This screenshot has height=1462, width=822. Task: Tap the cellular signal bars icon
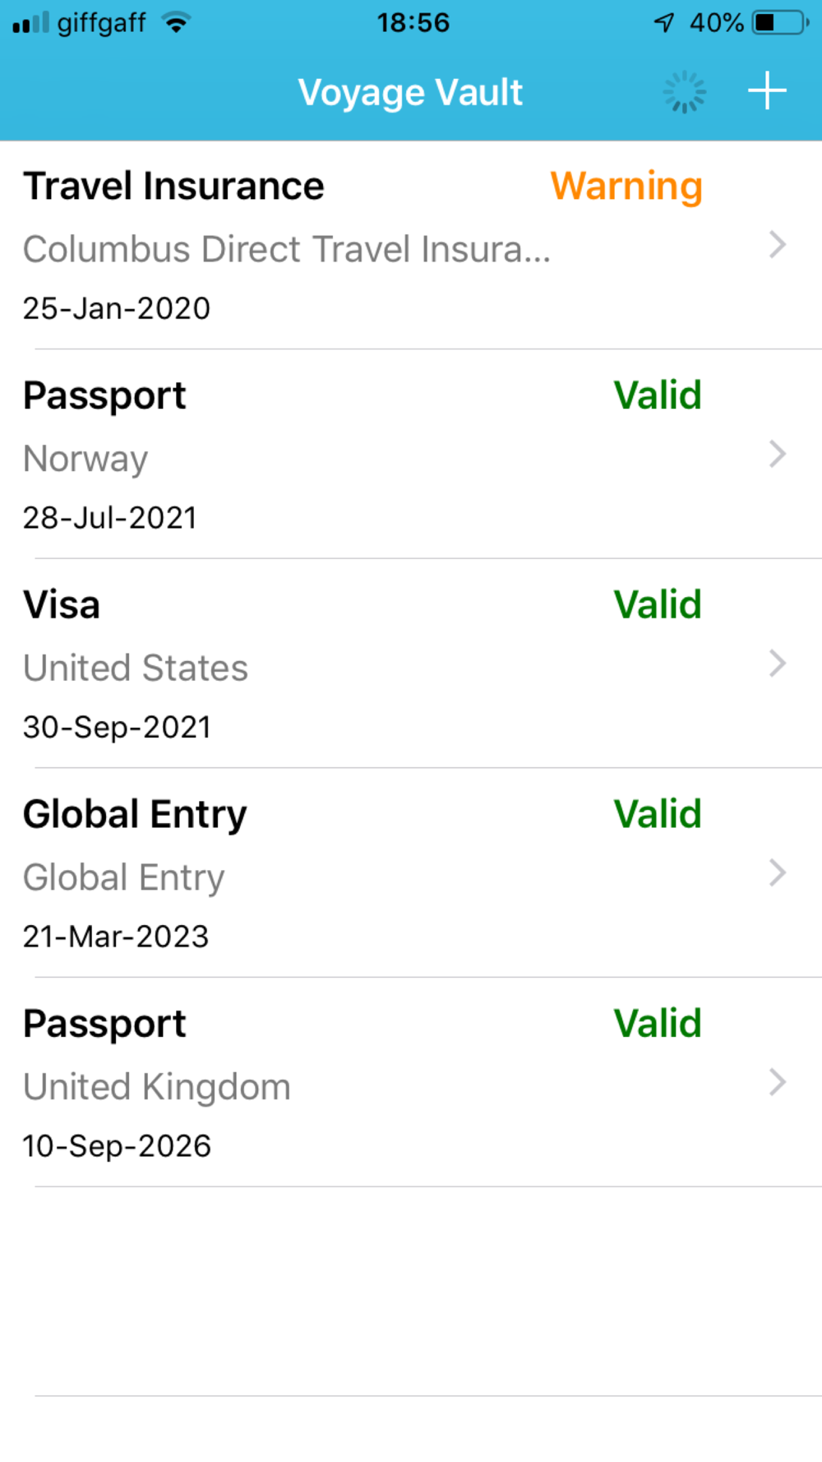(x=30, y=23)
